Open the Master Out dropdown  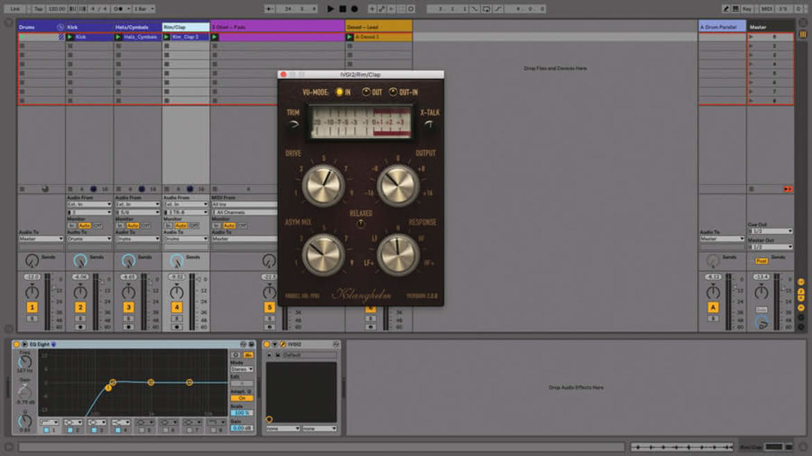pyautogui.click(x=770, y=247)
